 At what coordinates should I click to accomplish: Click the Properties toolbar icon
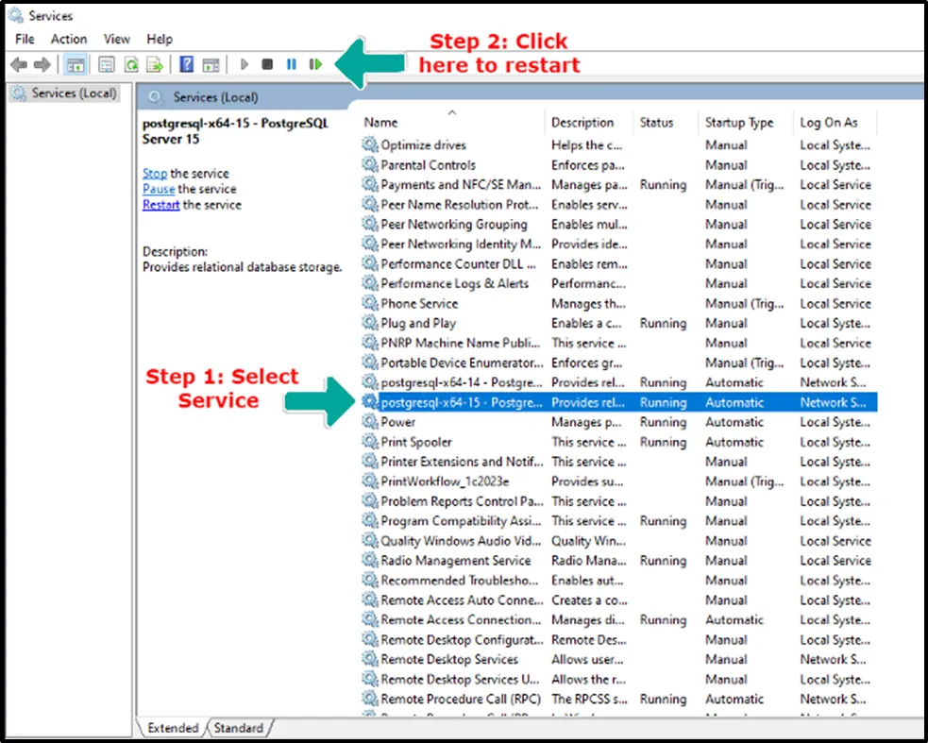click(107, 64)
